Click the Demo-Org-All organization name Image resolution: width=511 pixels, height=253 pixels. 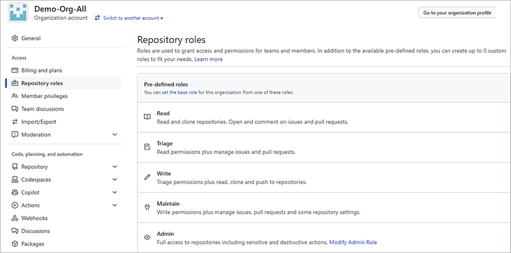pos(60,9)
